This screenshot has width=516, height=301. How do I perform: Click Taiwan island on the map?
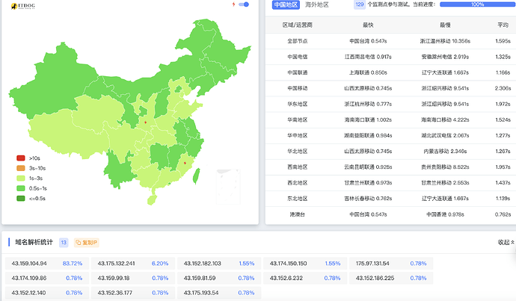click(x=196, y=176)
